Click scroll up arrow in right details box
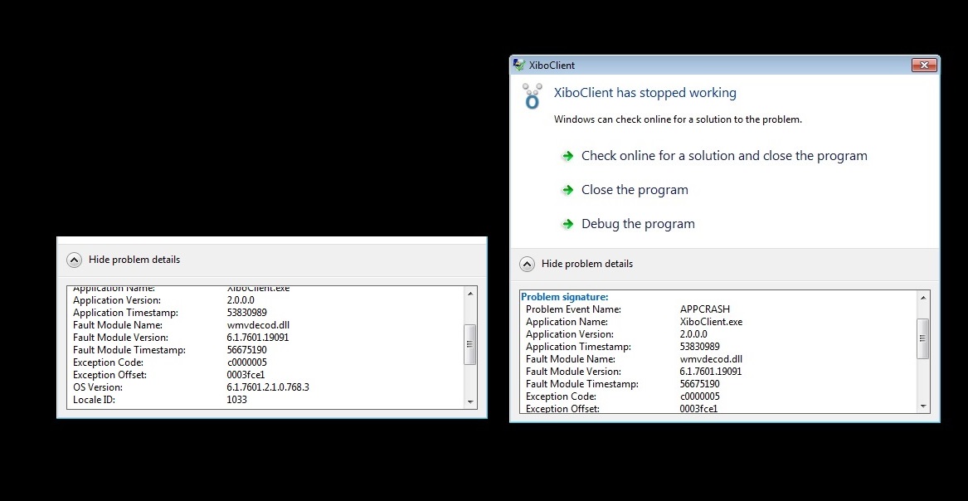This screenshot has width=968, height=501. [923, 298]
